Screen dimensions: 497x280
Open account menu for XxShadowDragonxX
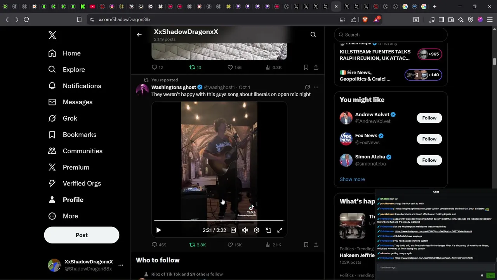[121, 265]
